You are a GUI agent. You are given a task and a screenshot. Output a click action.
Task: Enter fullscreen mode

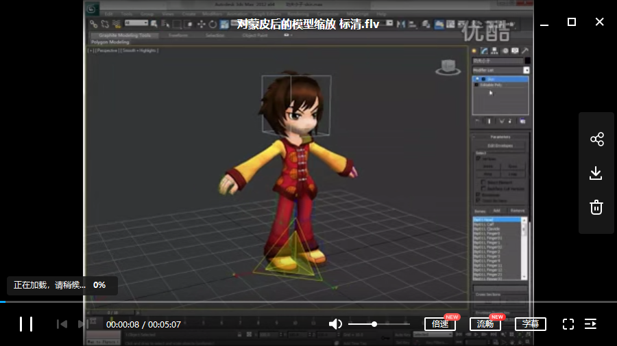[568, 324]
